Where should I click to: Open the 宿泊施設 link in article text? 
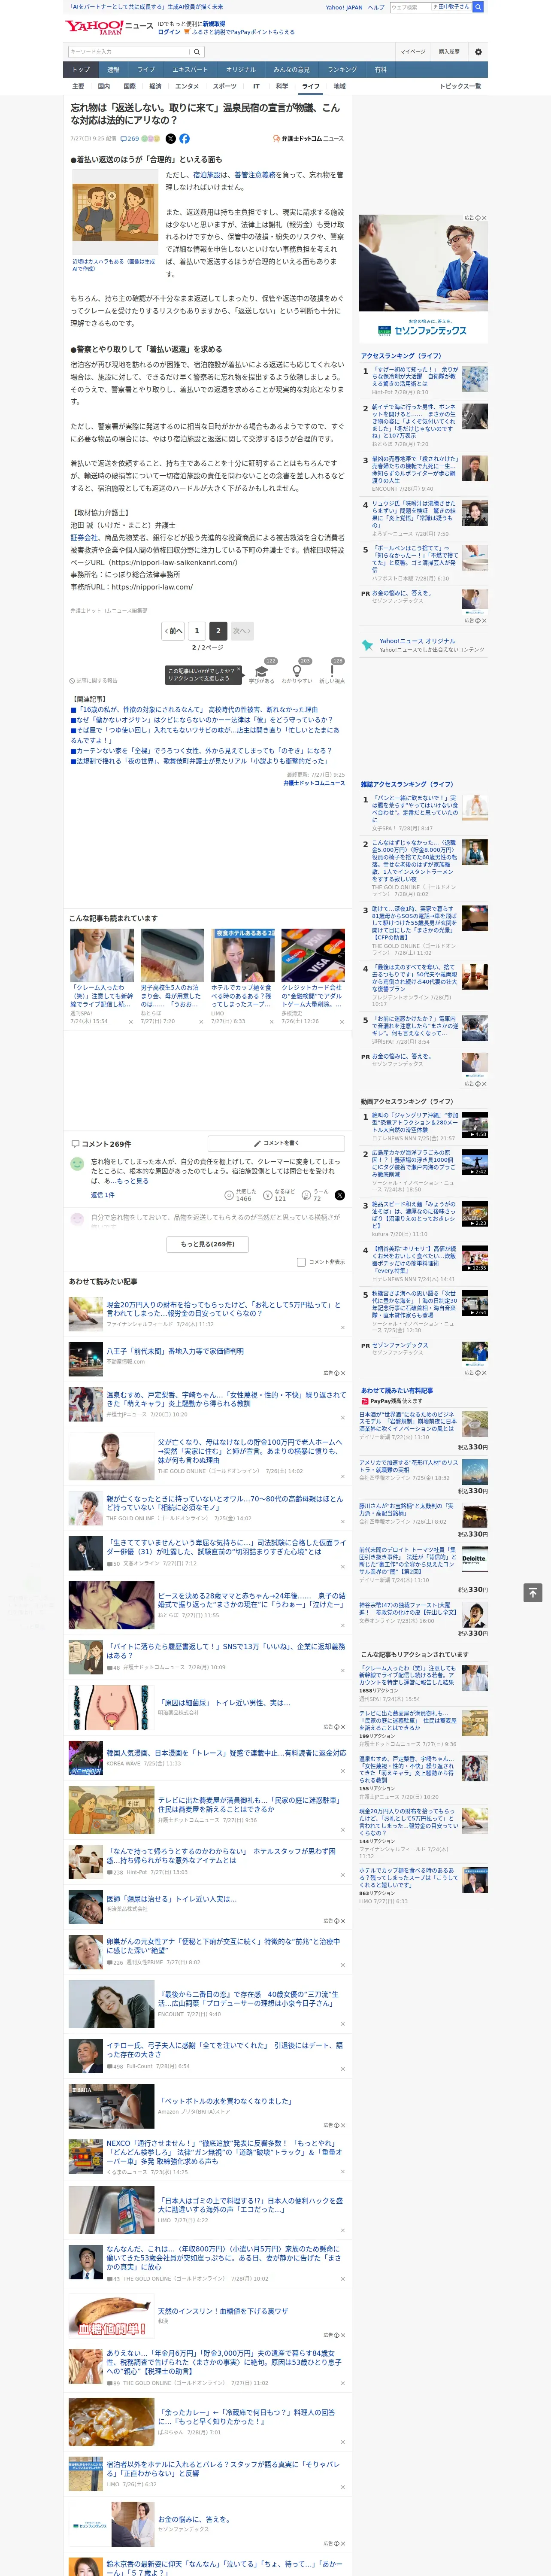tap(207, 175)
